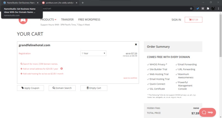Click the Order Summary heading

158,47
